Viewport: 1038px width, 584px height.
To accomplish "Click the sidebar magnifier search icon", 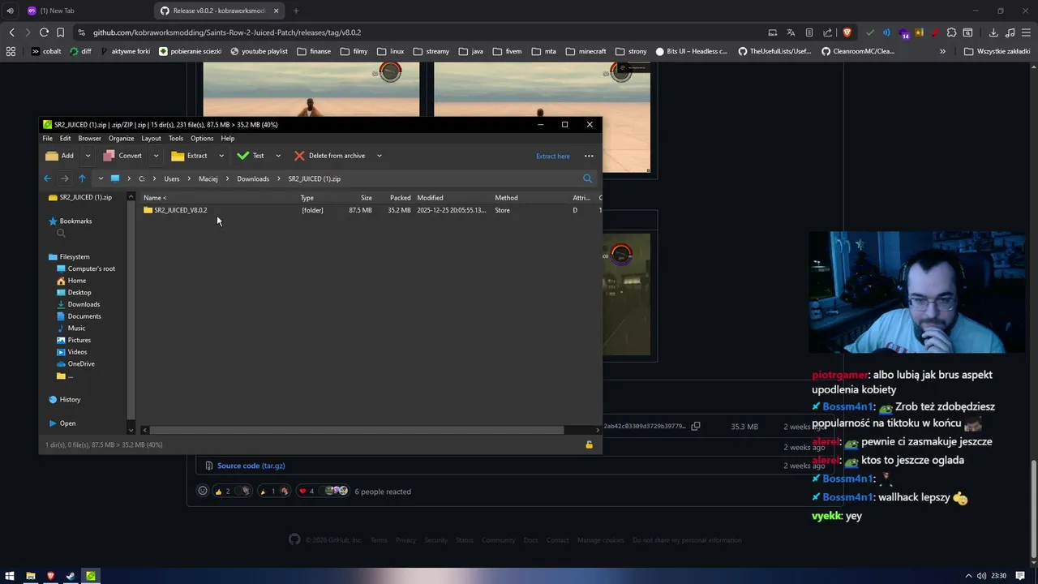I will pyautogui.click(x=61, y=234).
